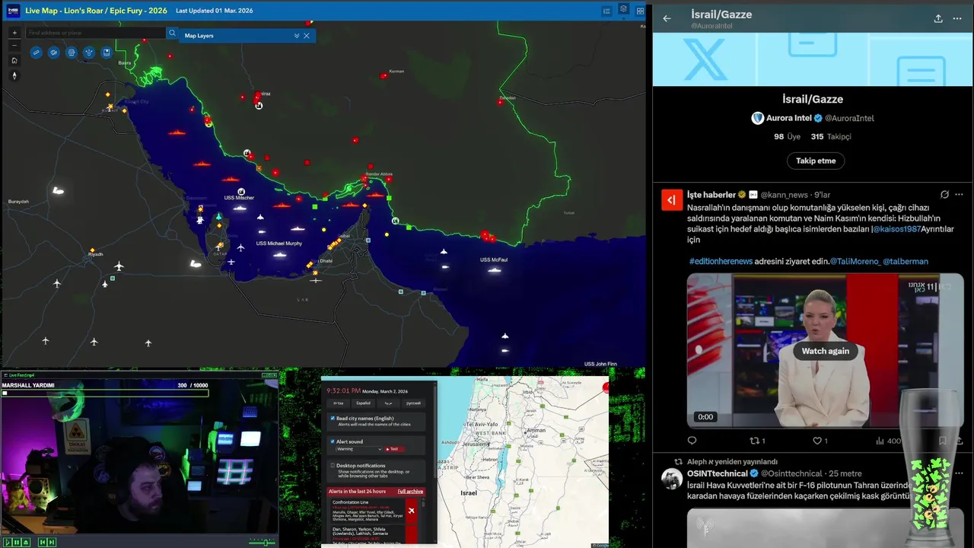
Task: Click Grok icon on İşte haberler post
Action: tap(944, 195)
